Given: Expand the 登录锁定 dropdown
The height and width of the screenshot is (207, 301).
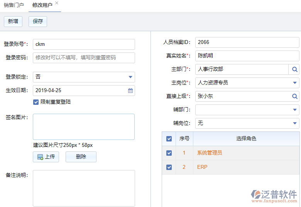Looking at the screenshot, I should [x=130, y=77].
